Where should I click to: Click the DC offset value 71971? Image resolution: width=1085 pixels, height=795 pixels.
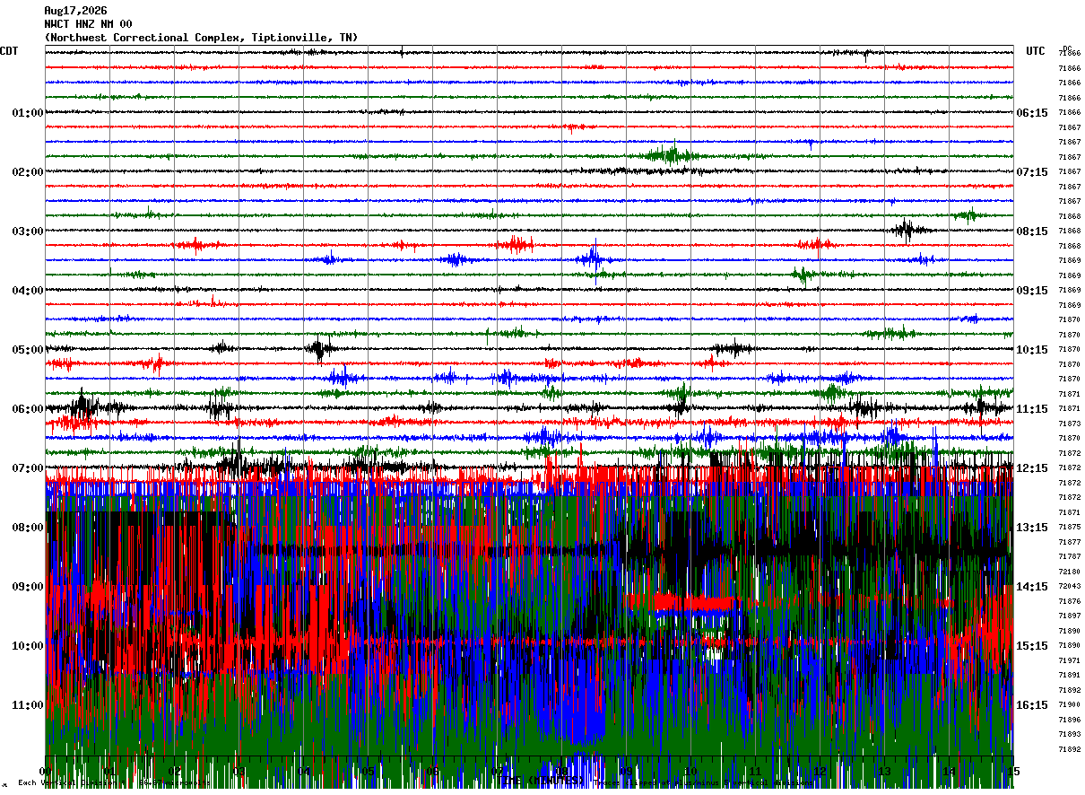[x=1069, y=660]
